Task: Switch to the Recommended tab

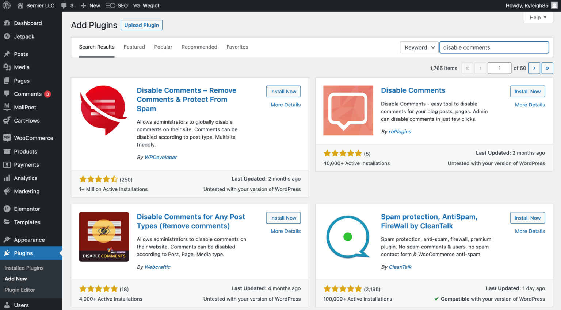Action: click(199, 47)
